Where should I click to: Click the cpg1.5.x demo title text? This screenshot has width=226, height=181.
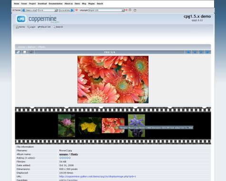[x=197, y=16]
